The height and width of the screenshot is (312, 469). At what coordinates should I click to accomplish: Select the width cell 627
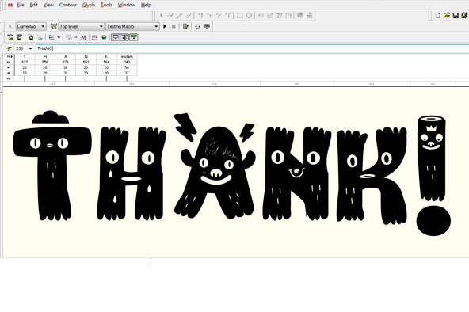pyautogui.click(x=25, y=62)
